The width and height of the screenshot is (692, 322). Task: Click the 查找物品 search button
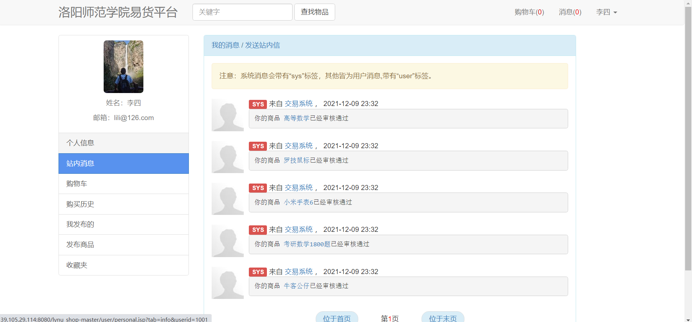[x=315, y=12]
